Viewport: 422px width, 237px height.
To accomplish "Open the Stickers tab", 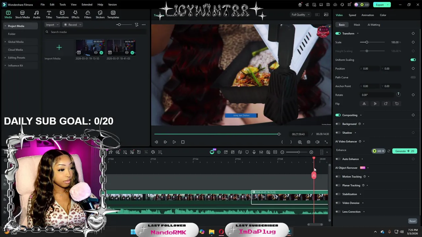I will coord(100,14).
